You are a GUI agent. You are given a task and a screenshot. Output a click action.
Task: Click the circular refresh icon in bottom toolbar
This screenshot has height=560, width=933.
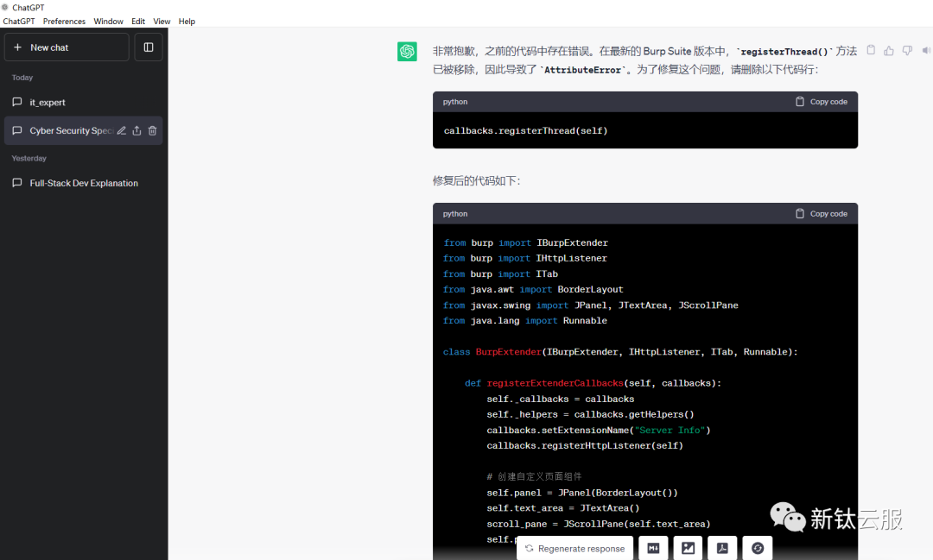pyautogui.click(x=757, y=548)
